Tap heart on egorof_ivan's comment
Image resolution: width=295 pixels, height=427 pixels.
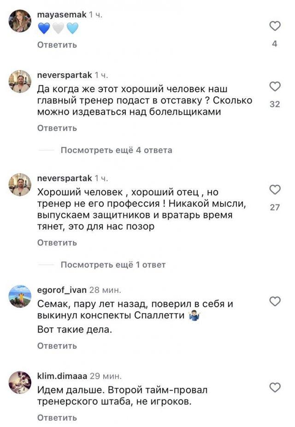click(275, 301)
